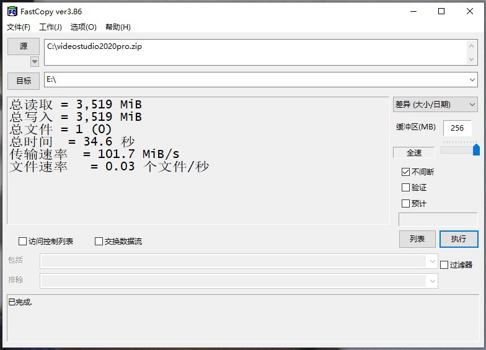Click the 缓冲区(MB) buffer size field
This screenshot has height=350, width=486.
tap(457, 128)
